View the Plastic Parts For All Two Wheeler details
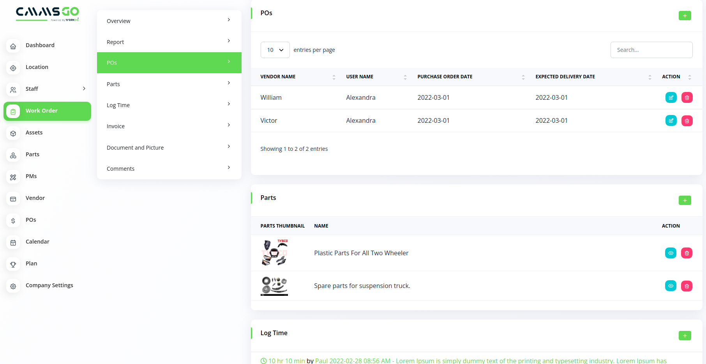Viewport: 706px width, 364px height. click(671, 253)
